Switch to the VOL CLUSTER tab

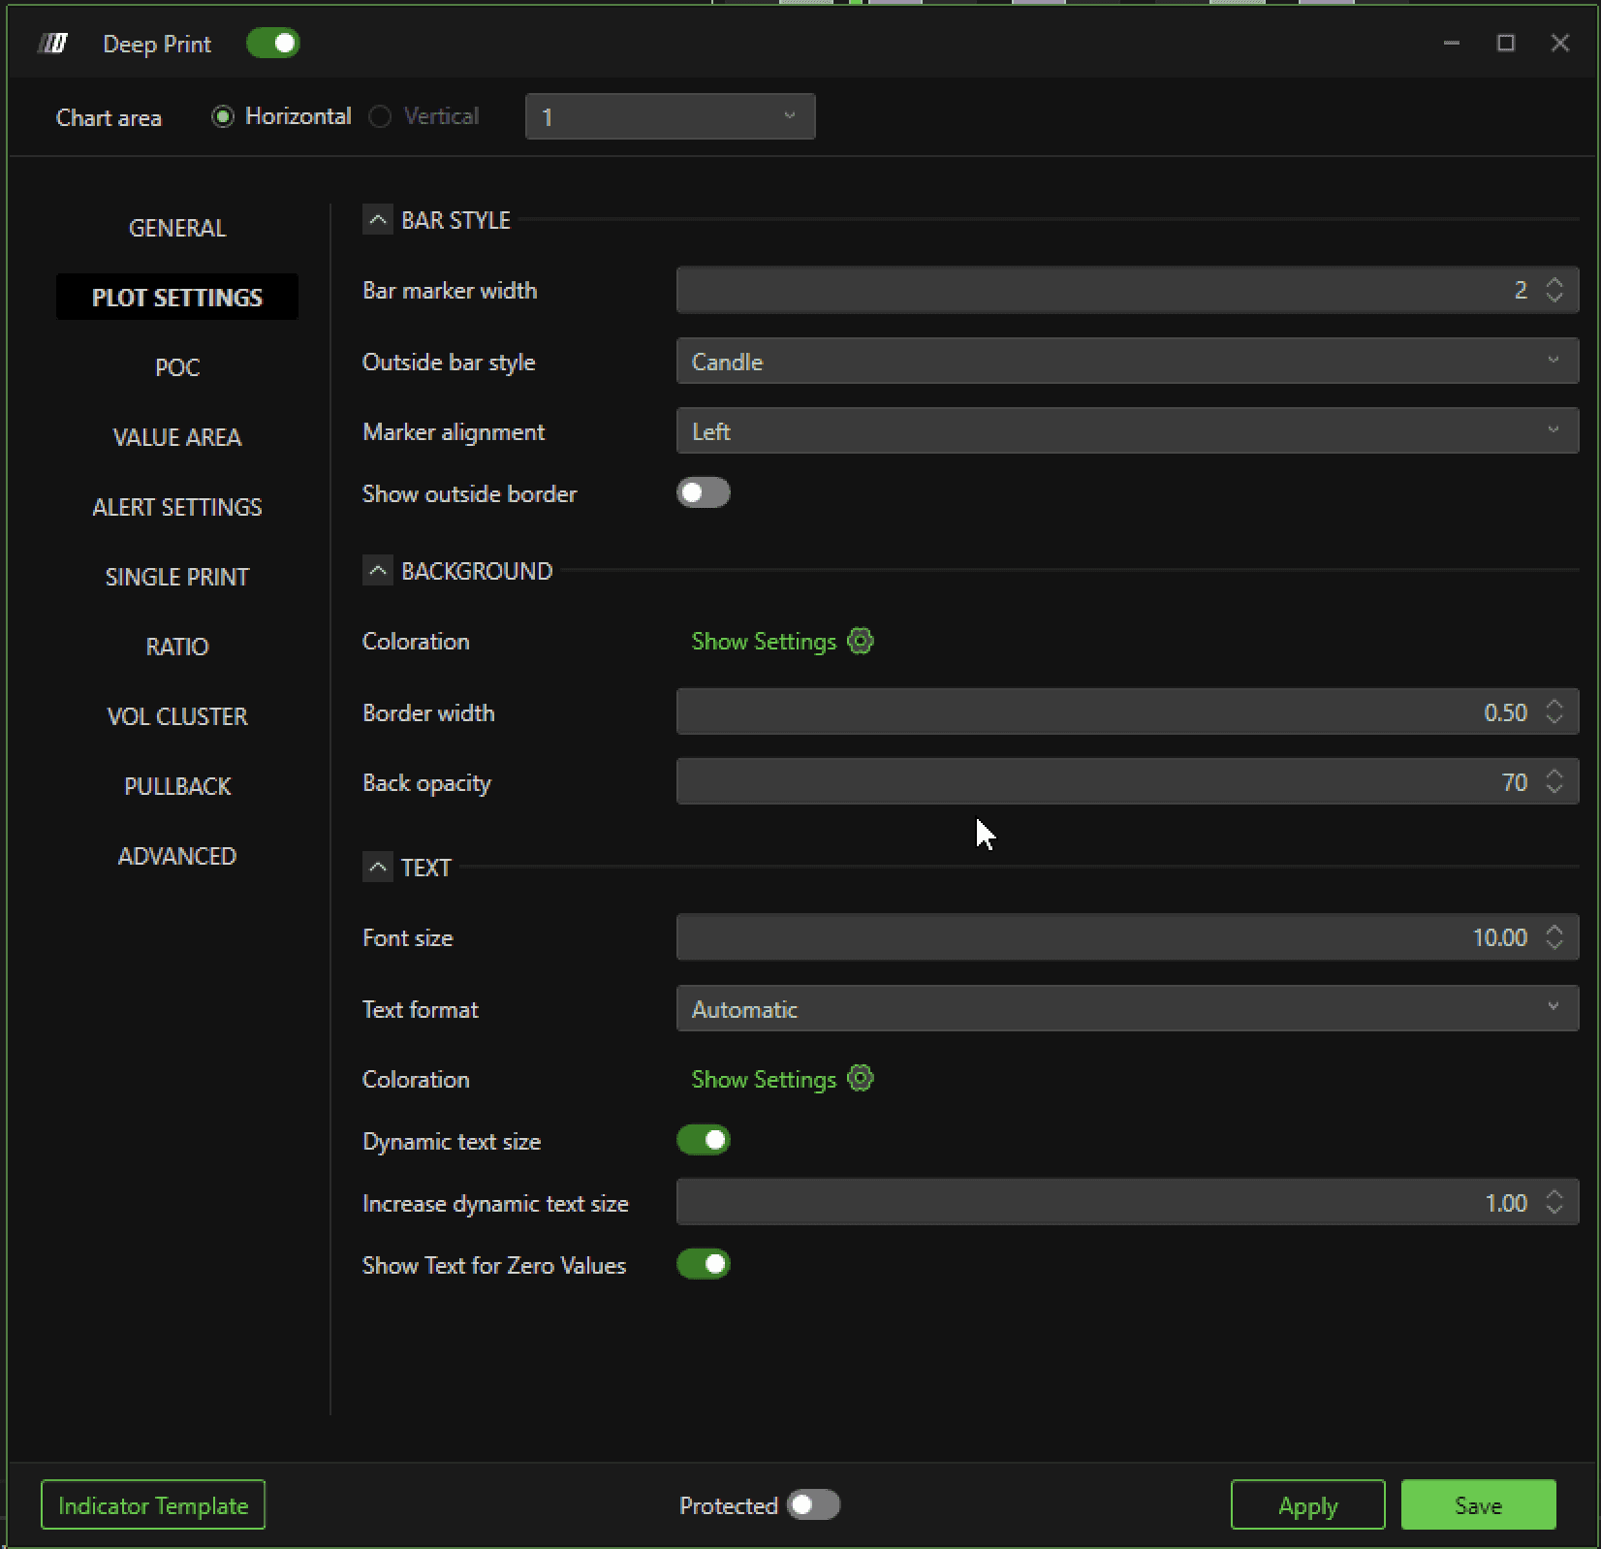click(177, 716)
